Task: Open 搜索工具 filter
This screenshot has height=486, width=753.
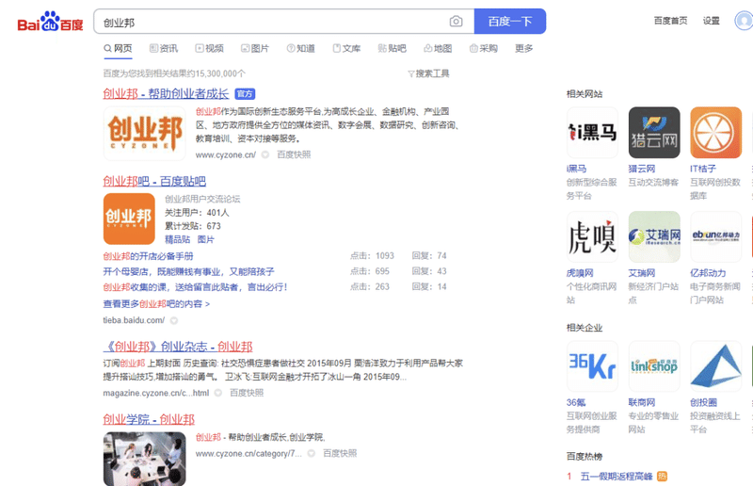Action: (x=428, y=73)
